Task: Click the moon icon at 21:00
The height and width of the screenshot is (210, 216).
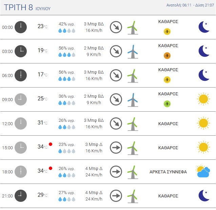Action: [x=204, y=196]
